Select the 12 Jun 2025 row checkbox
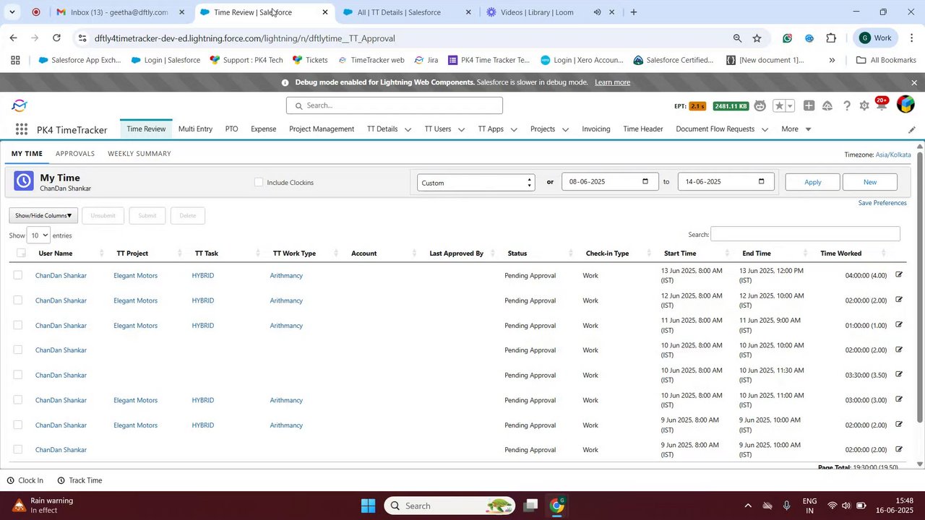Viewport: 925px width, 520px height. click(x=18, y=300)
